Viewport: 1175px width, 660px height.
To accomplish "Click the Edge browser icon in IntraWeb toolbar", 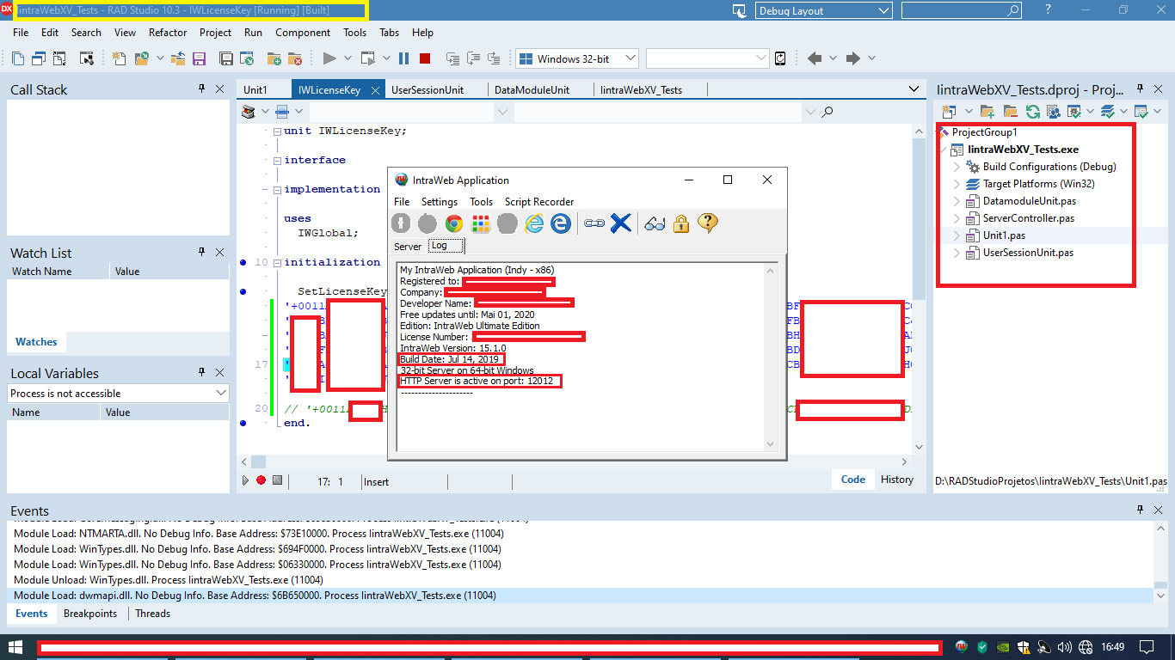I will 561,223.
